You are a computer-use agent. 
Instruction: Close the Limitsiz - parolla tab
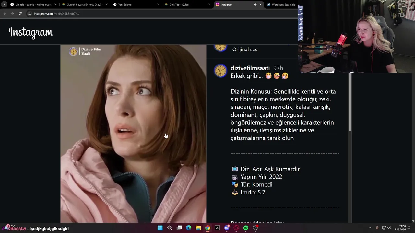(55, 5)
